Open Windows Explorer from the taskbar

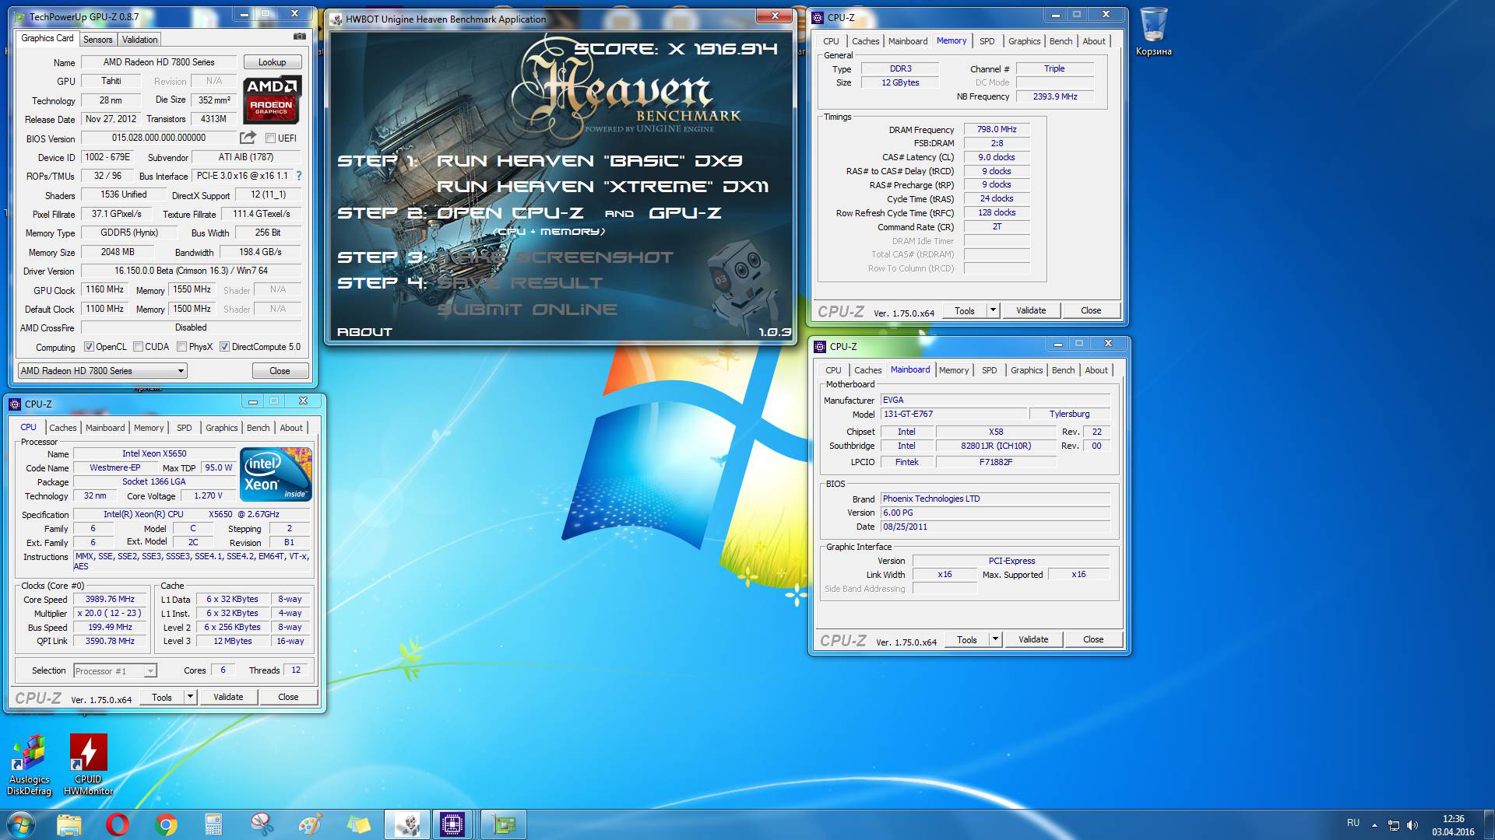tap(69, 824)
